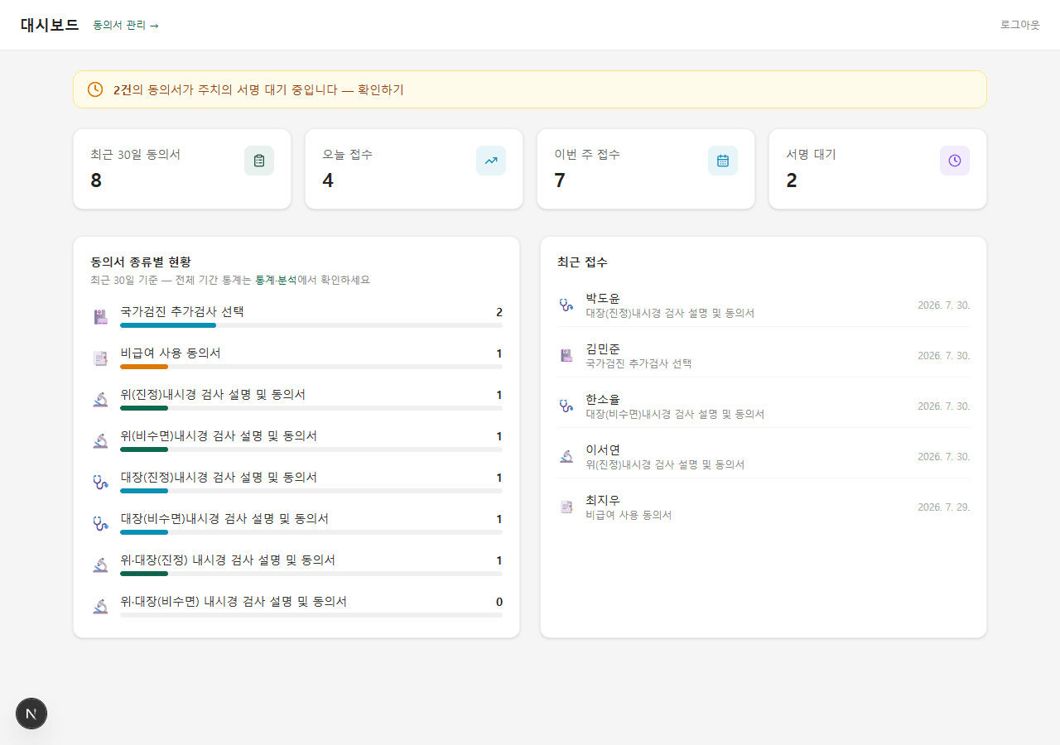Click the microscope icon beside 위·대장(진정) 내시경
1060x745 pixels.
coord(101,565)
